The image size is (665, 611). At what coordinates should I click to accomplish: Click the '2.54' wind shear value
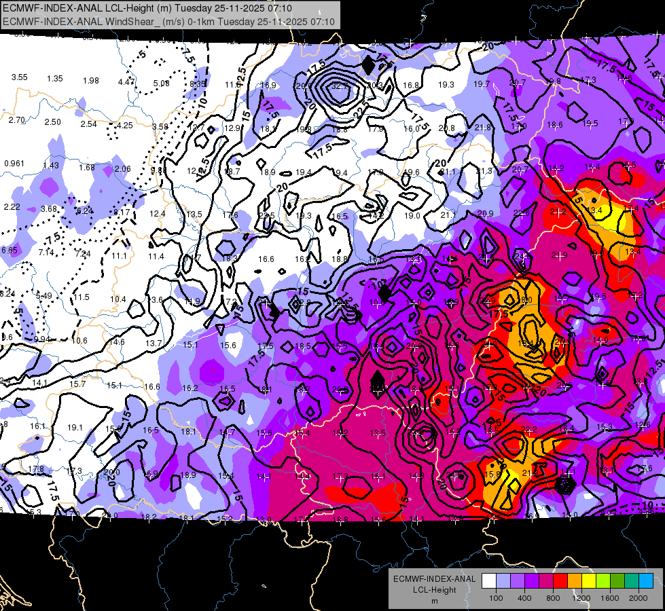point(88,124)
